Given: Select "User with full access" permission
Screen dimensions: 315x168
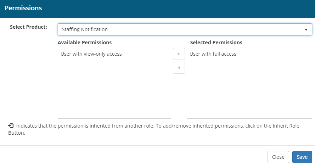Looking at the screenshot, I should (x=213, y=54).
